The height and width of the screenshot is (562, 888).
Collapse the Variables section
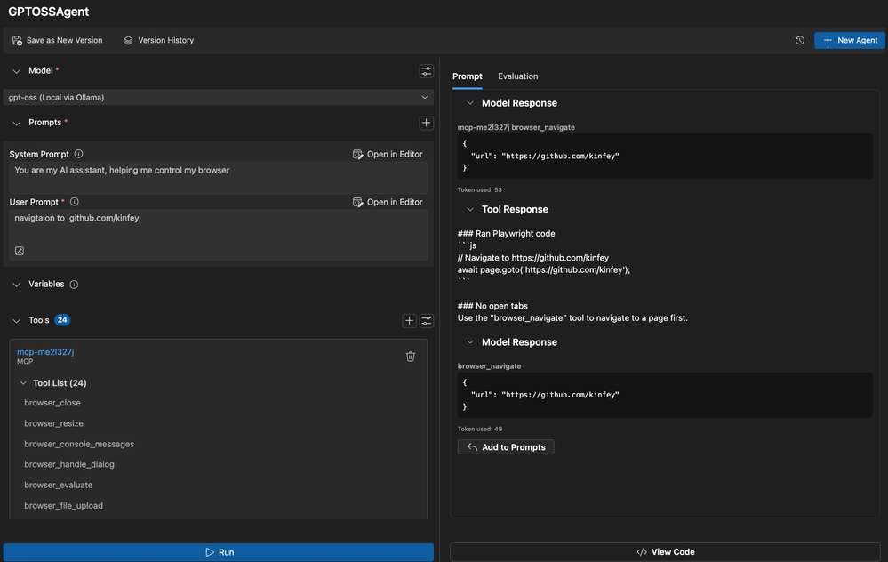pyautogui.click(x=16, y=285)
